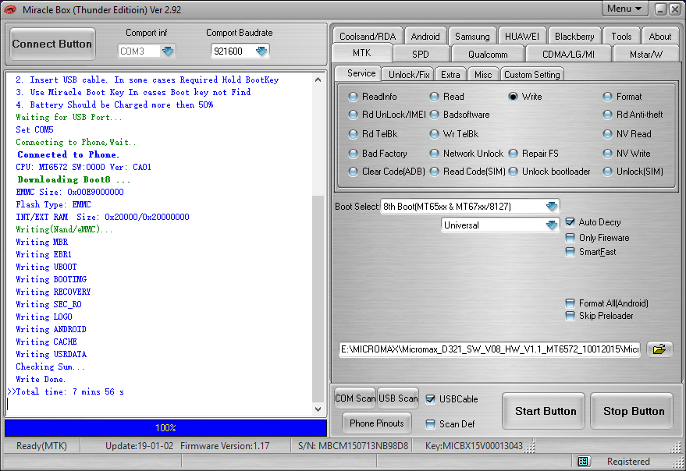This screenshot has width=686, height=471.
Task: Expand the Boot Select dropdown
Action: pos(552,206)
